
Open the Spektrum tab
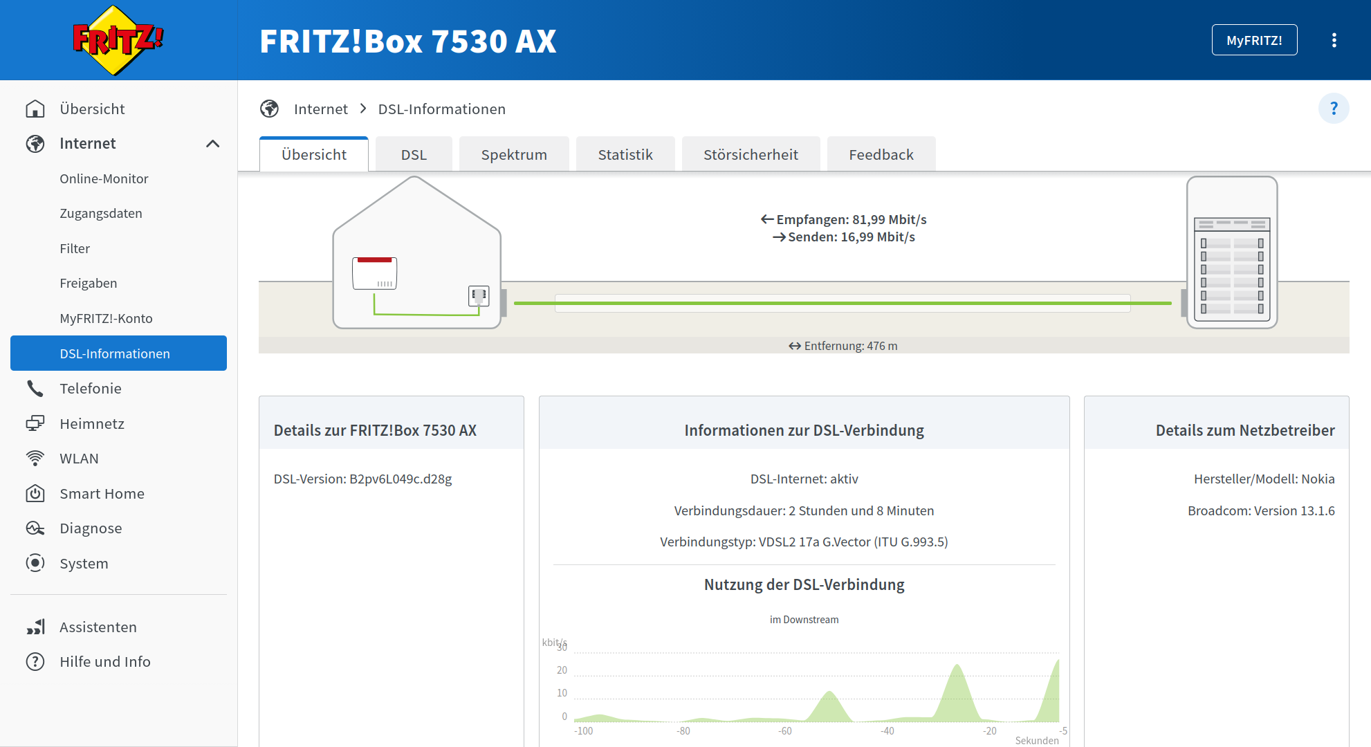pos(514,154)
